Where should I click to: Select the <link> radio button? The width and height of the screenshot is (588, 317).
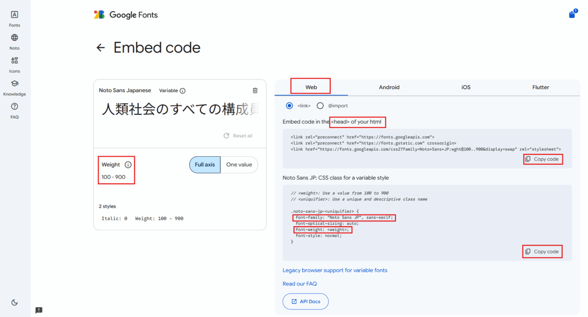tap(289, 106)
